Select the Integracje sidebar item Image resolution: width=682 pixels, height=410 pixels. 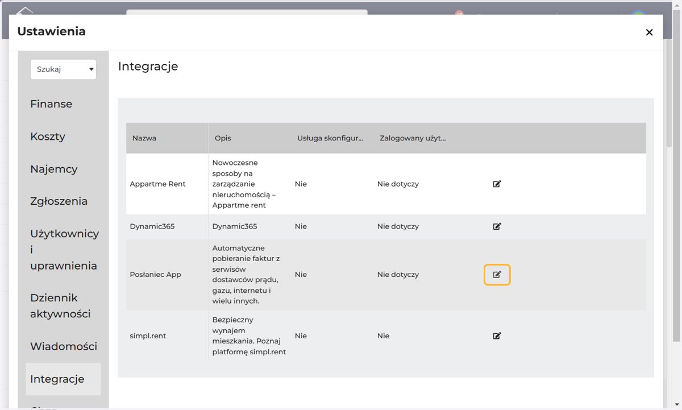(63, 379)
